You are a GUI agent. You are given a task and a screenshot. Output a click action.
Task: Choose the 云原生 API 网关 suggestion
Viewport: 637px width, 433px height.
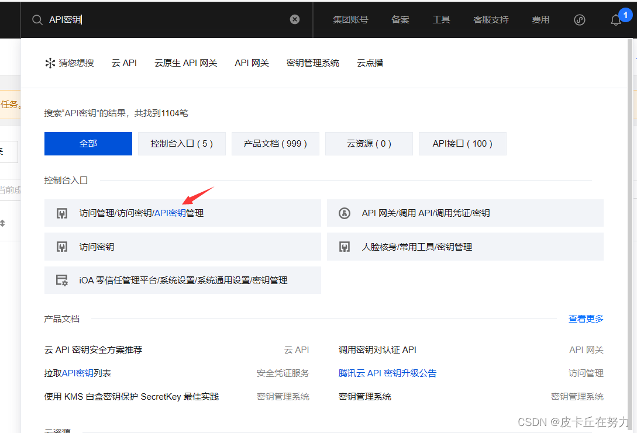(x=185, y=63)
